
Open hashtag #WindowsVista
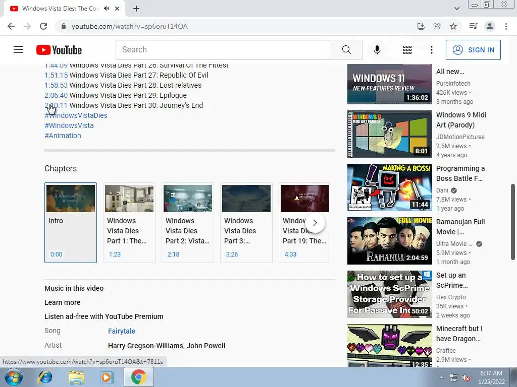pyautogui.click(x=69, y=125)
